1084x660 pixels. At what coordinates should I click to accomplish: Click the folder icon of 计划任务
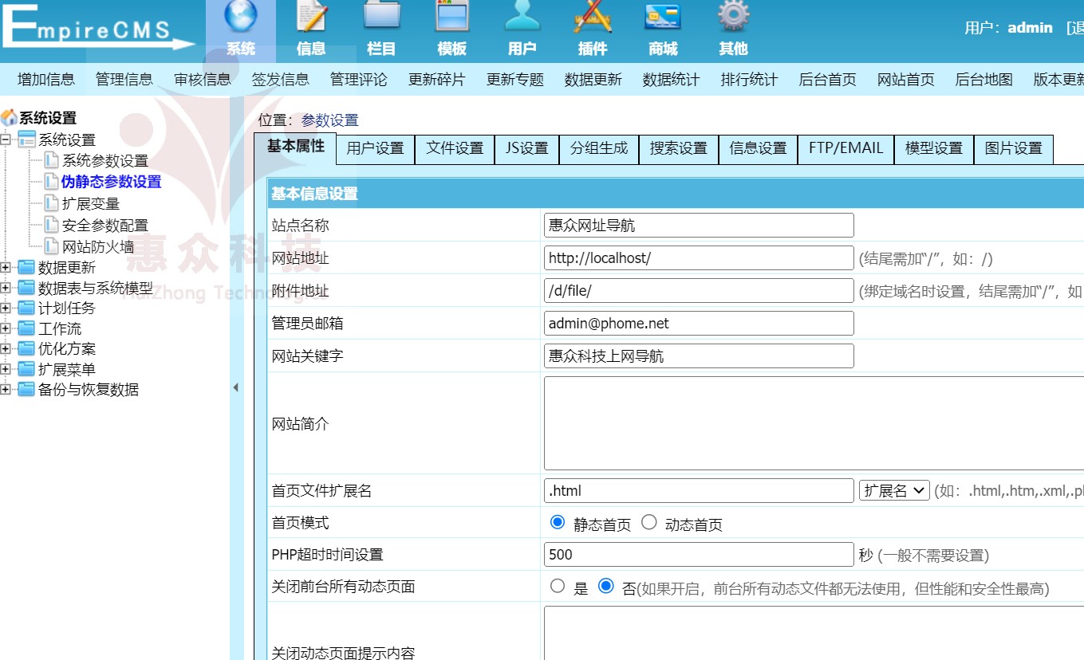[26, 308]
